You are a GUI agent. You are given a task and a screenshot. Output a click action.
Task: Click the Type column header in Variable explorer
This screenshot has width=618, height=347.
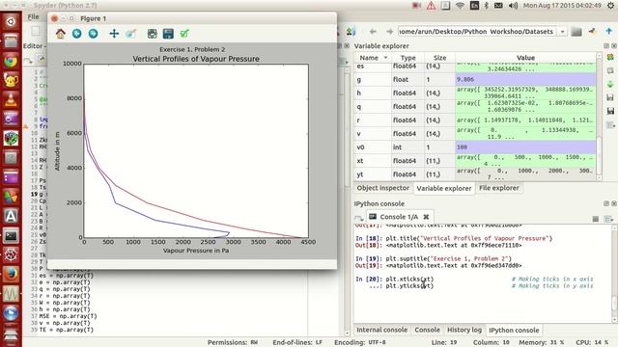[407, 58]
